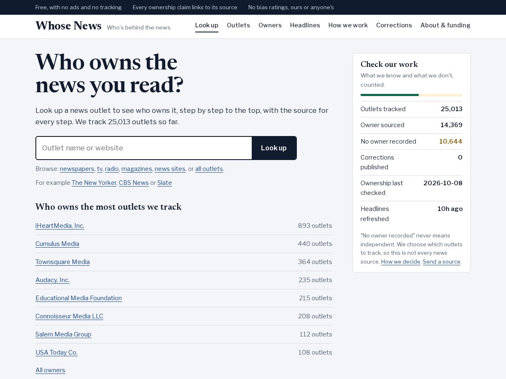Open Cumulus Media owner page

coord(57,244)
